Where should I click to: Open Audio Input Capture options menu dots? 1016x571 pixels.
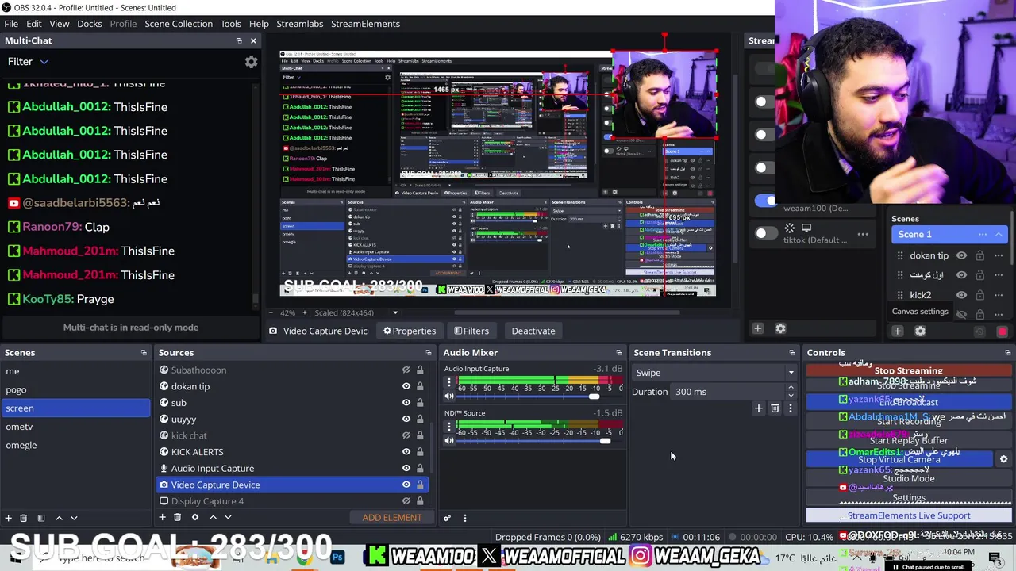[449, 382]
